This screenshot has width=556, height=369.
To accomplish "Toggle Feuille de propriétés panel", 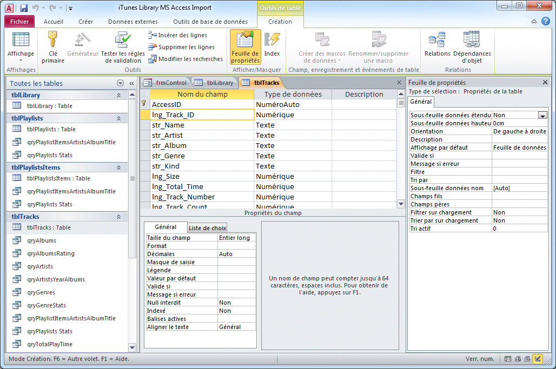I will [245, 48].
